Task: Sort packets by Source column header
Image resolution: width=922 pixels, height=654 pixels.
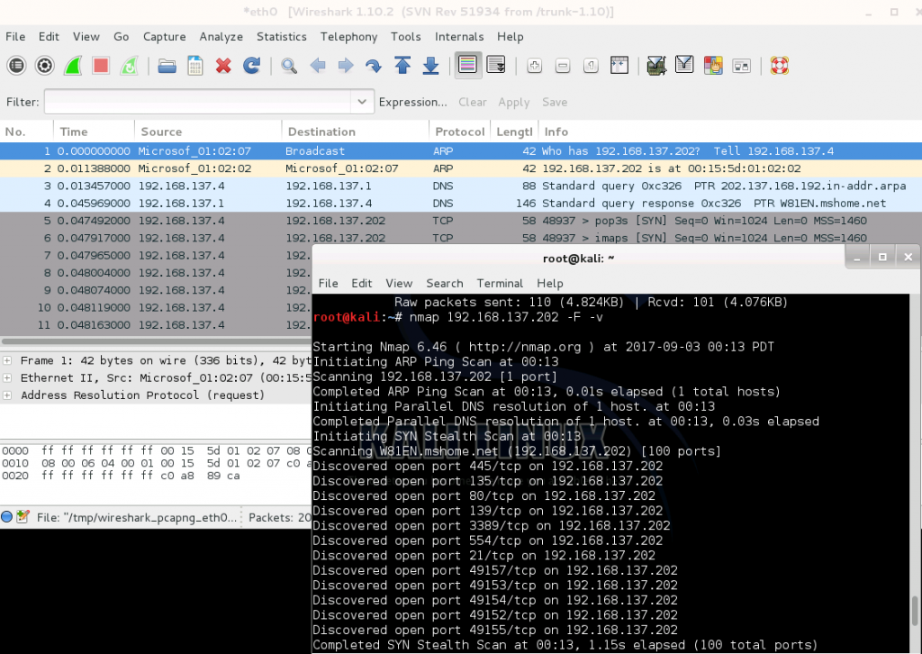Action: pos(208,132)
